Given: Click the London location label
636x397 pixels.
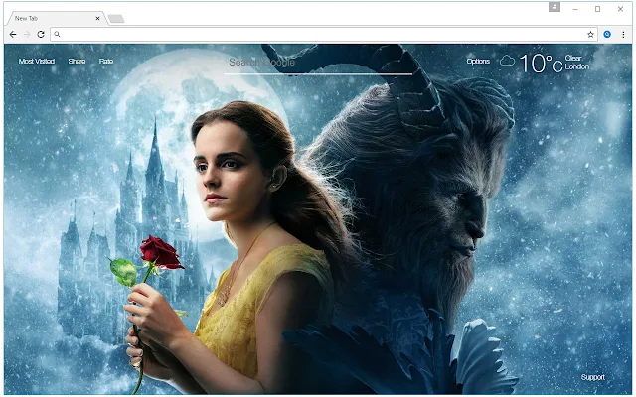Looking at the screenshot, I should (576, 66).
